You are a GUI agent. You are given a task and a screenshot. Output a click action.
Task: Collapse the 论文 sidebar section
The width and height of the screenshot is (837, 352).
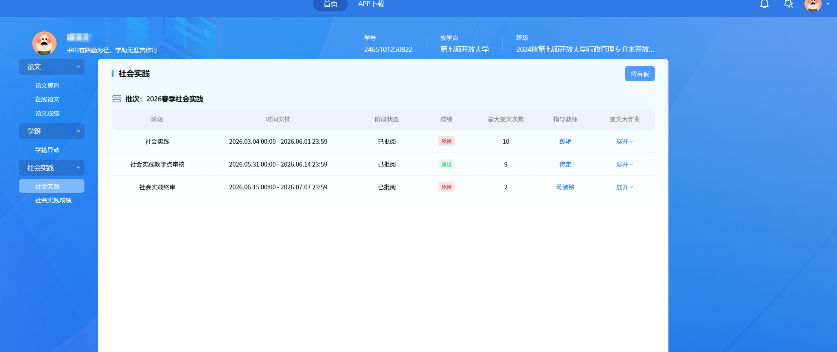(x=51, y=67)
